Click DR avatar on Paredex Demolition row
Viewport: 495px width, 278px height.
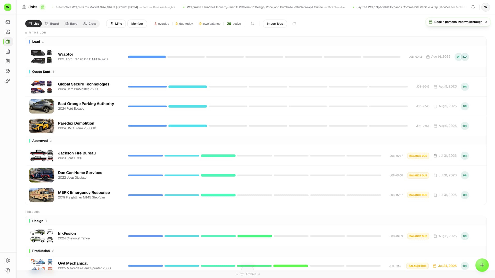[x=465, y=126]
